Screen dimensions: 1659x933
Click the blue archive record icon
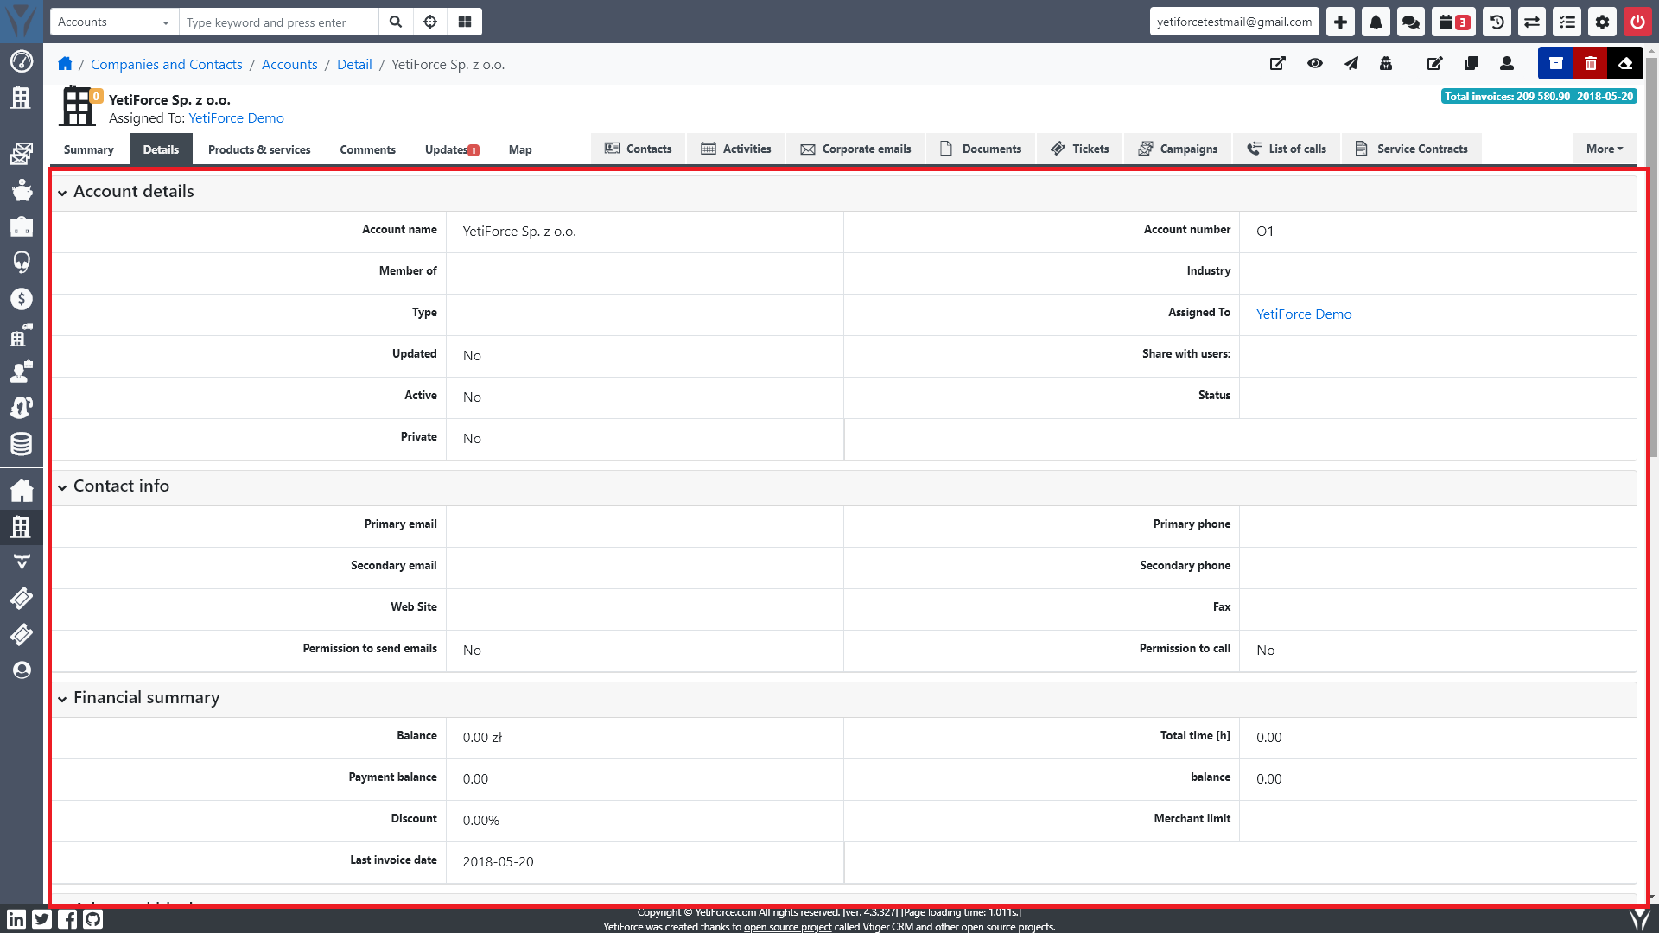(x=1555, y=64)
